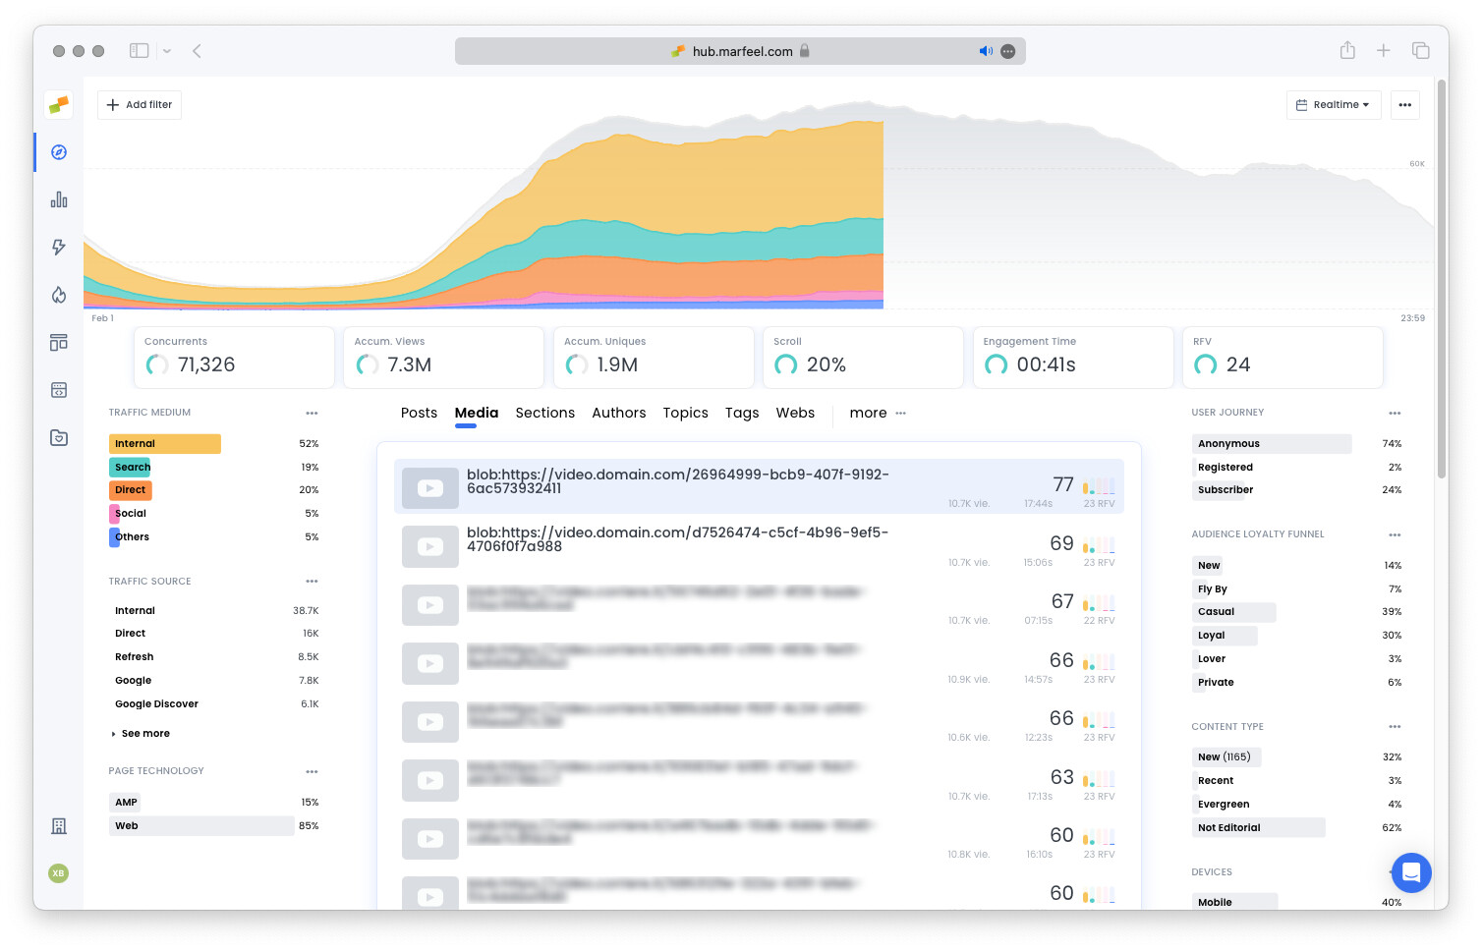Open the trending flame icon in sidebar
The width and height of the screenshot is (1482, 951).
point(59,295)
